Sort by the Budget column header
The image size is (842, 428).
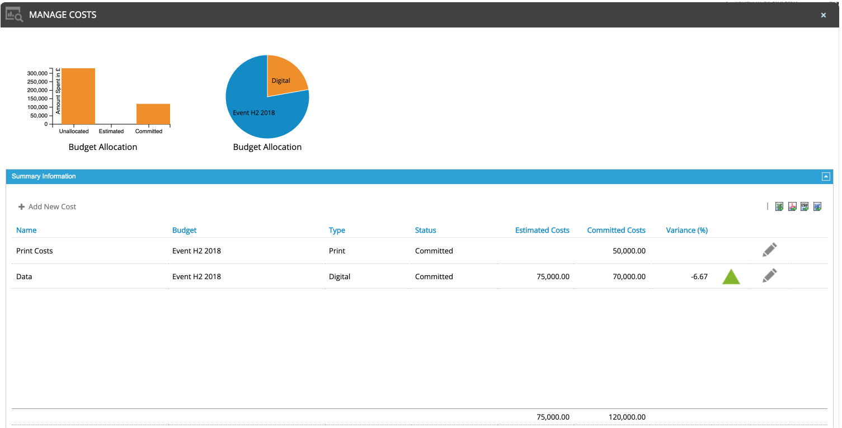point(184,230)
